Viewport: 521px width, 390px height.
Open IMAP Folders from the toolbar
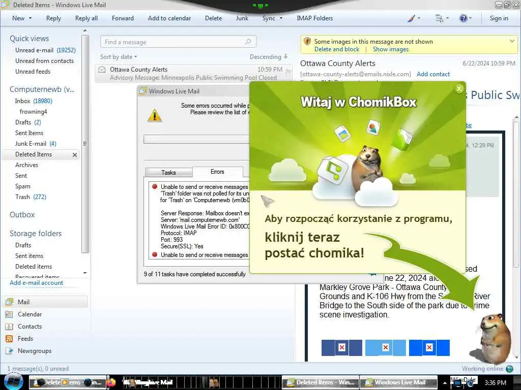(314, 19)
